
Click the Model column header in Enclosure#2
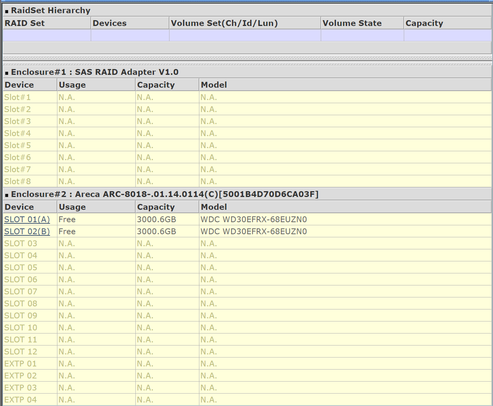pyautogui.click(x=214, y=207)
